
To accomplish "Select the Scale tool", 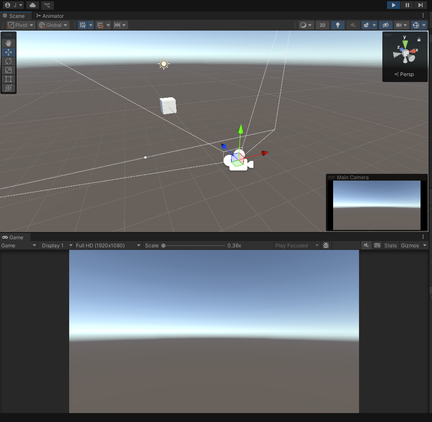I will coord(8,70).
